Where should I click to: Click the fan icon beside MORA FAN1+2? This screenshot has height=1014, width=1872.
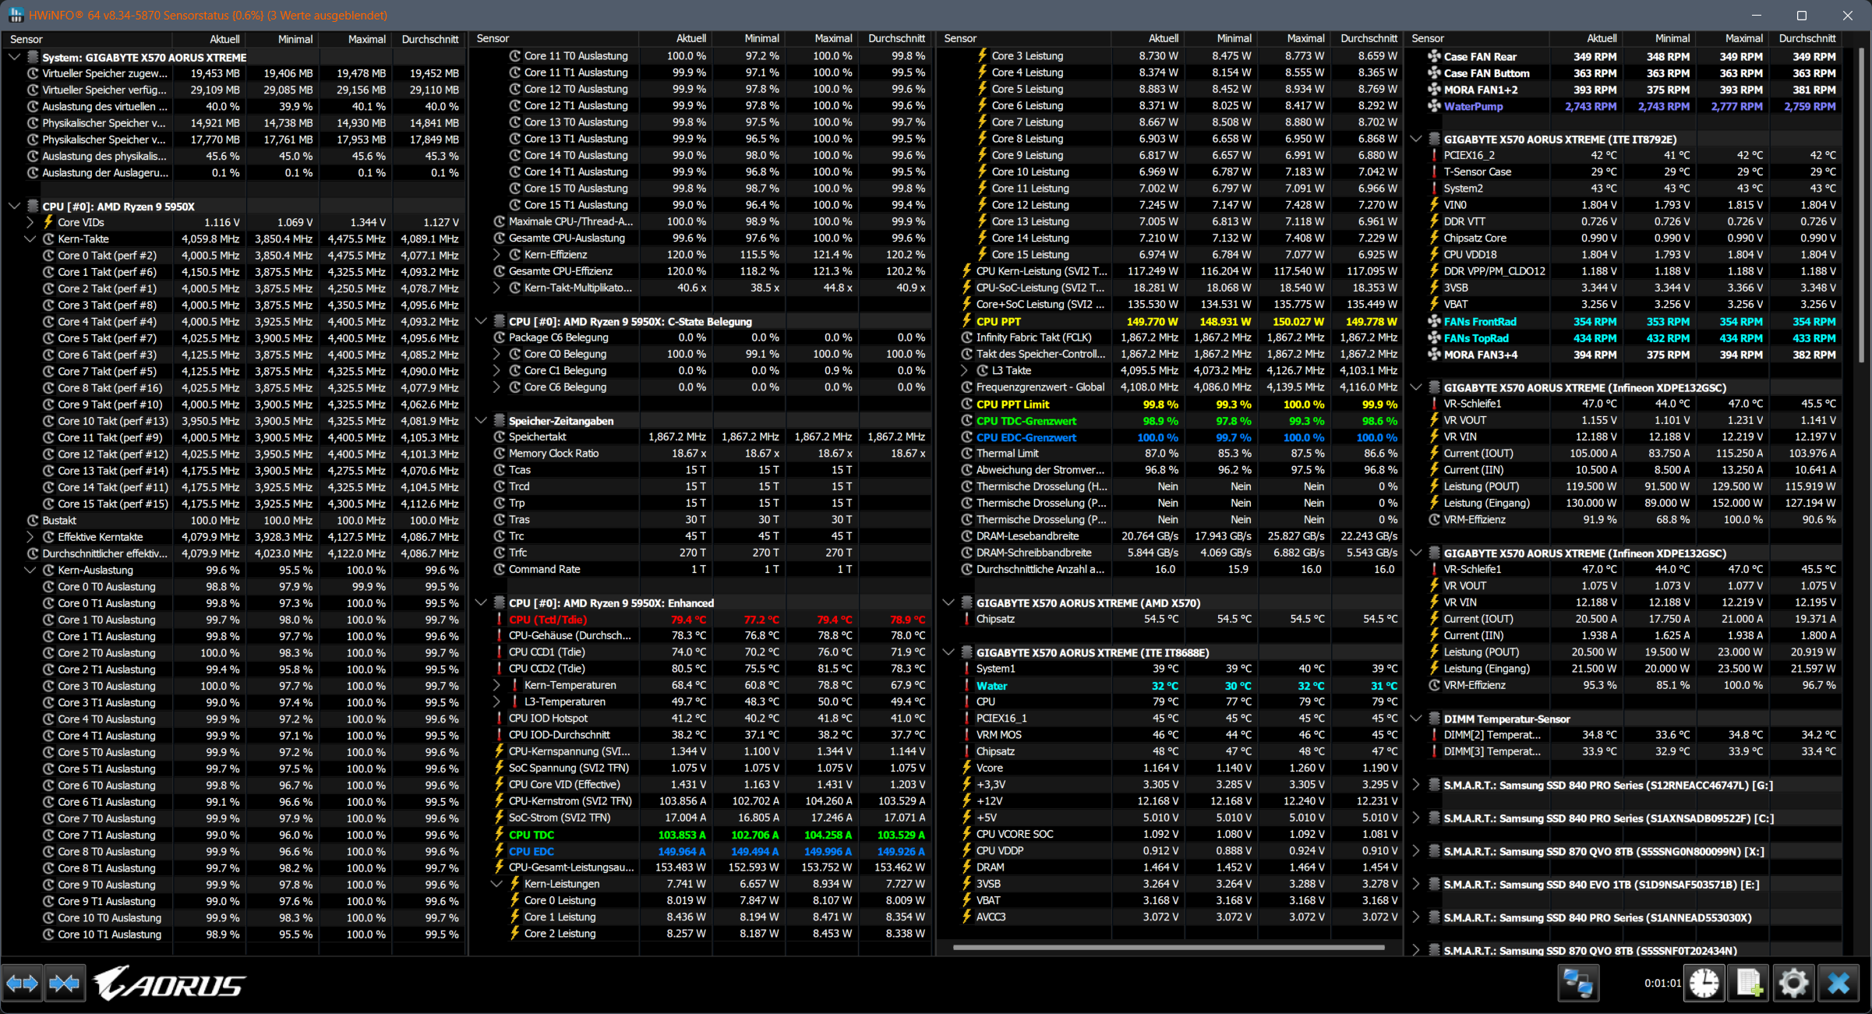(x=1434, y=90)
